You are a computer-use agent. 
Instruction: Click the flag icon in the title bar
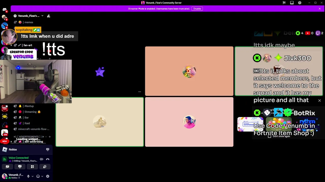tap(284, 3)
